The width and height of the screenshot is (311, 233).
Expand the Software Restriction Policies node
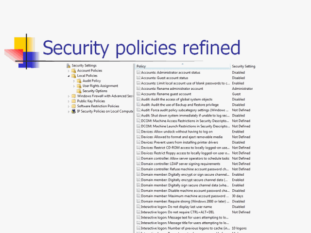tap(69, 106)
